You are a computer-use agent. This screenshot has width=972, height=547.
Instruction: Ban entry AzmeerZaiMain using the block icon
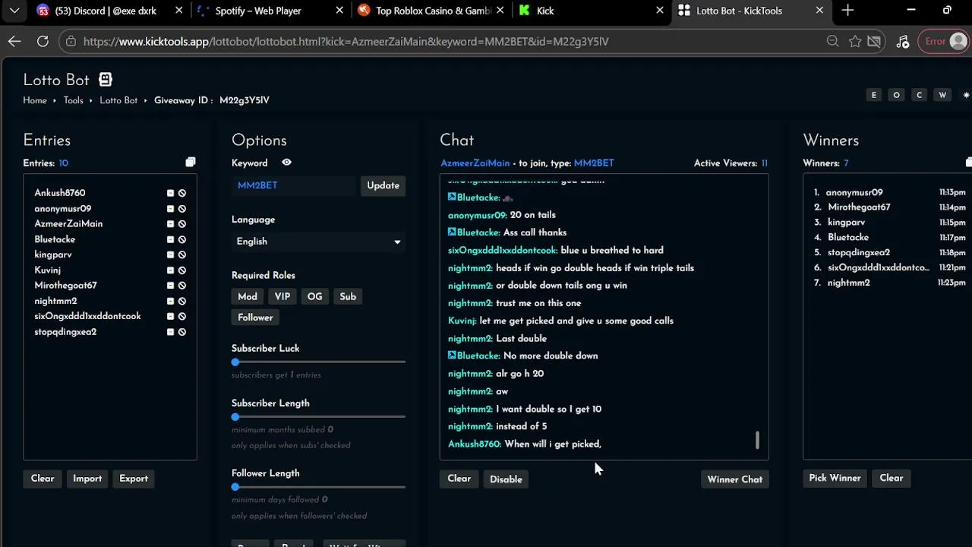pos(182,224)
